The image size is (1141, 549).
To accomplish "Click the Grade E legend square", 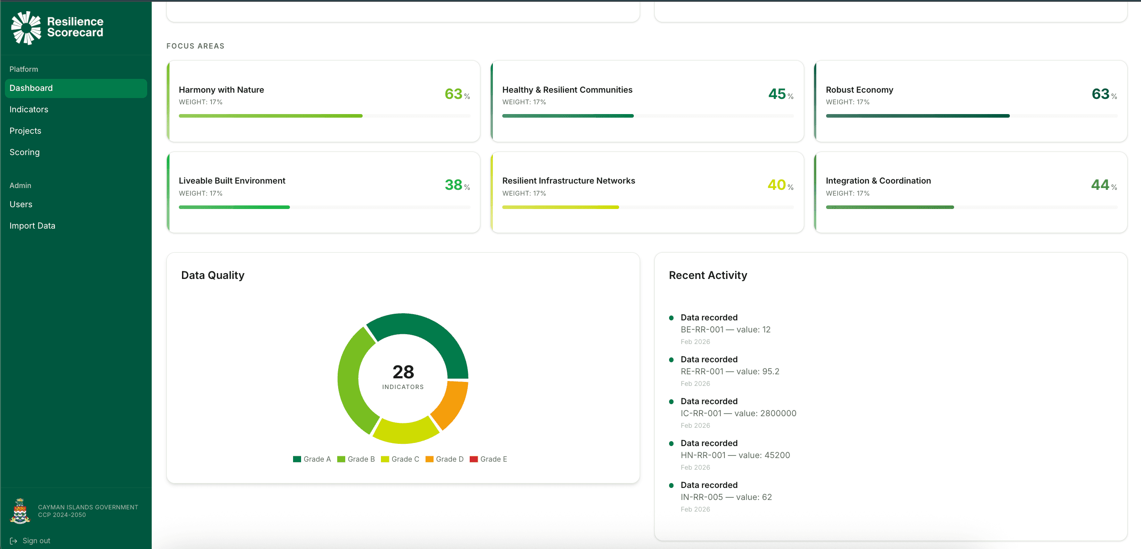I will point(474,459).
